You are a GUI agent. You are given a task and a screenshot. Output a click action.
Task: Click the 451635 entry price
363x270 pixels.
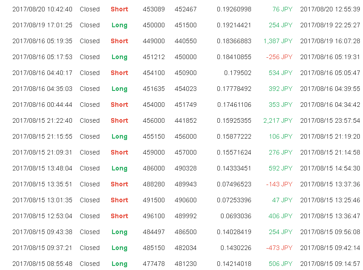point(154,89)
